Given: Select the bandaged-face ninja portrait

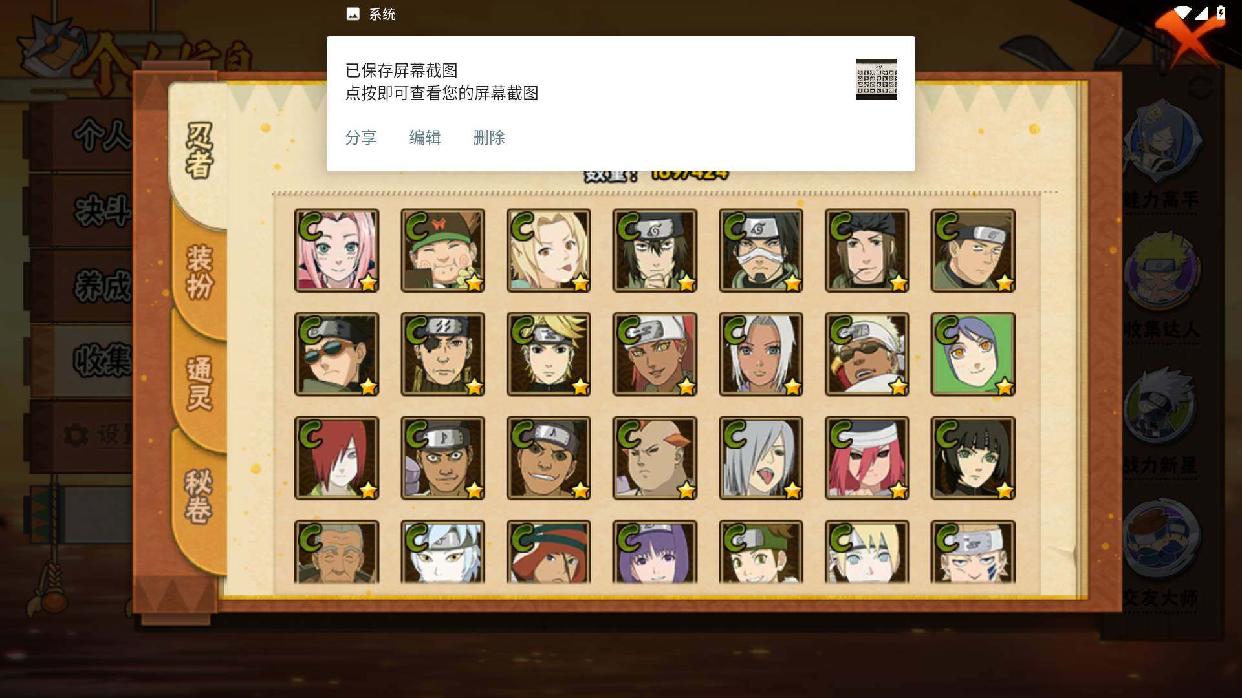Looking at the screenshot, I should click(x=761, y=250).
